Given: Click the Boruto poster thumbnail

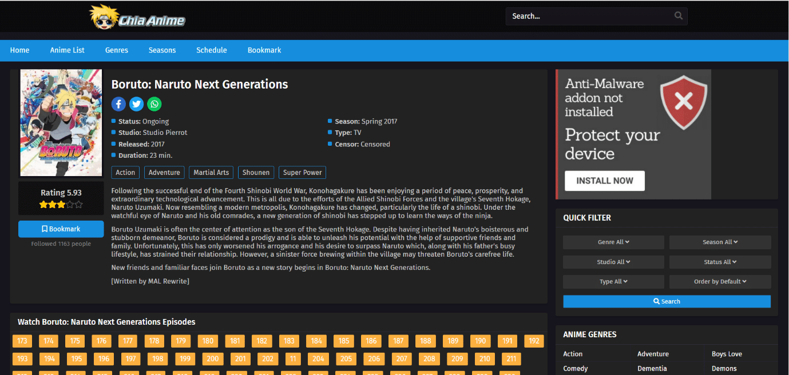Looking at the screenshot, I should click(61, 122).
